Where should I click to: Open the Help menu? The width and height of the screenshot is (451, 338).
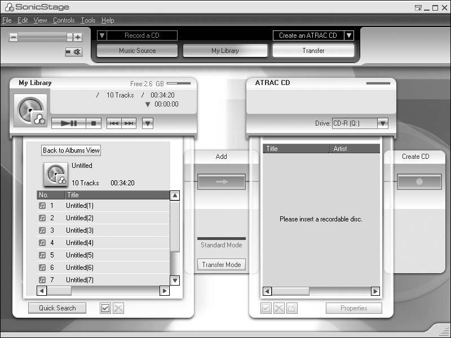tap(108, 20)
